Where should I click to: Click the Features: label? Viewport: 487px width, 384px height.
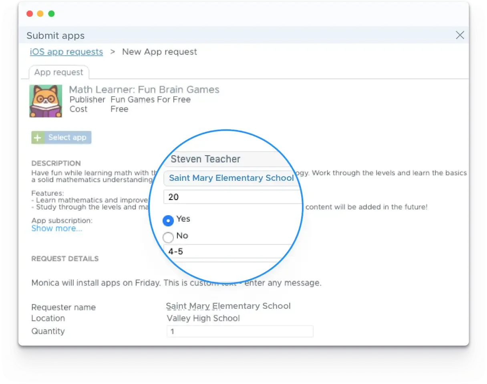48,193
